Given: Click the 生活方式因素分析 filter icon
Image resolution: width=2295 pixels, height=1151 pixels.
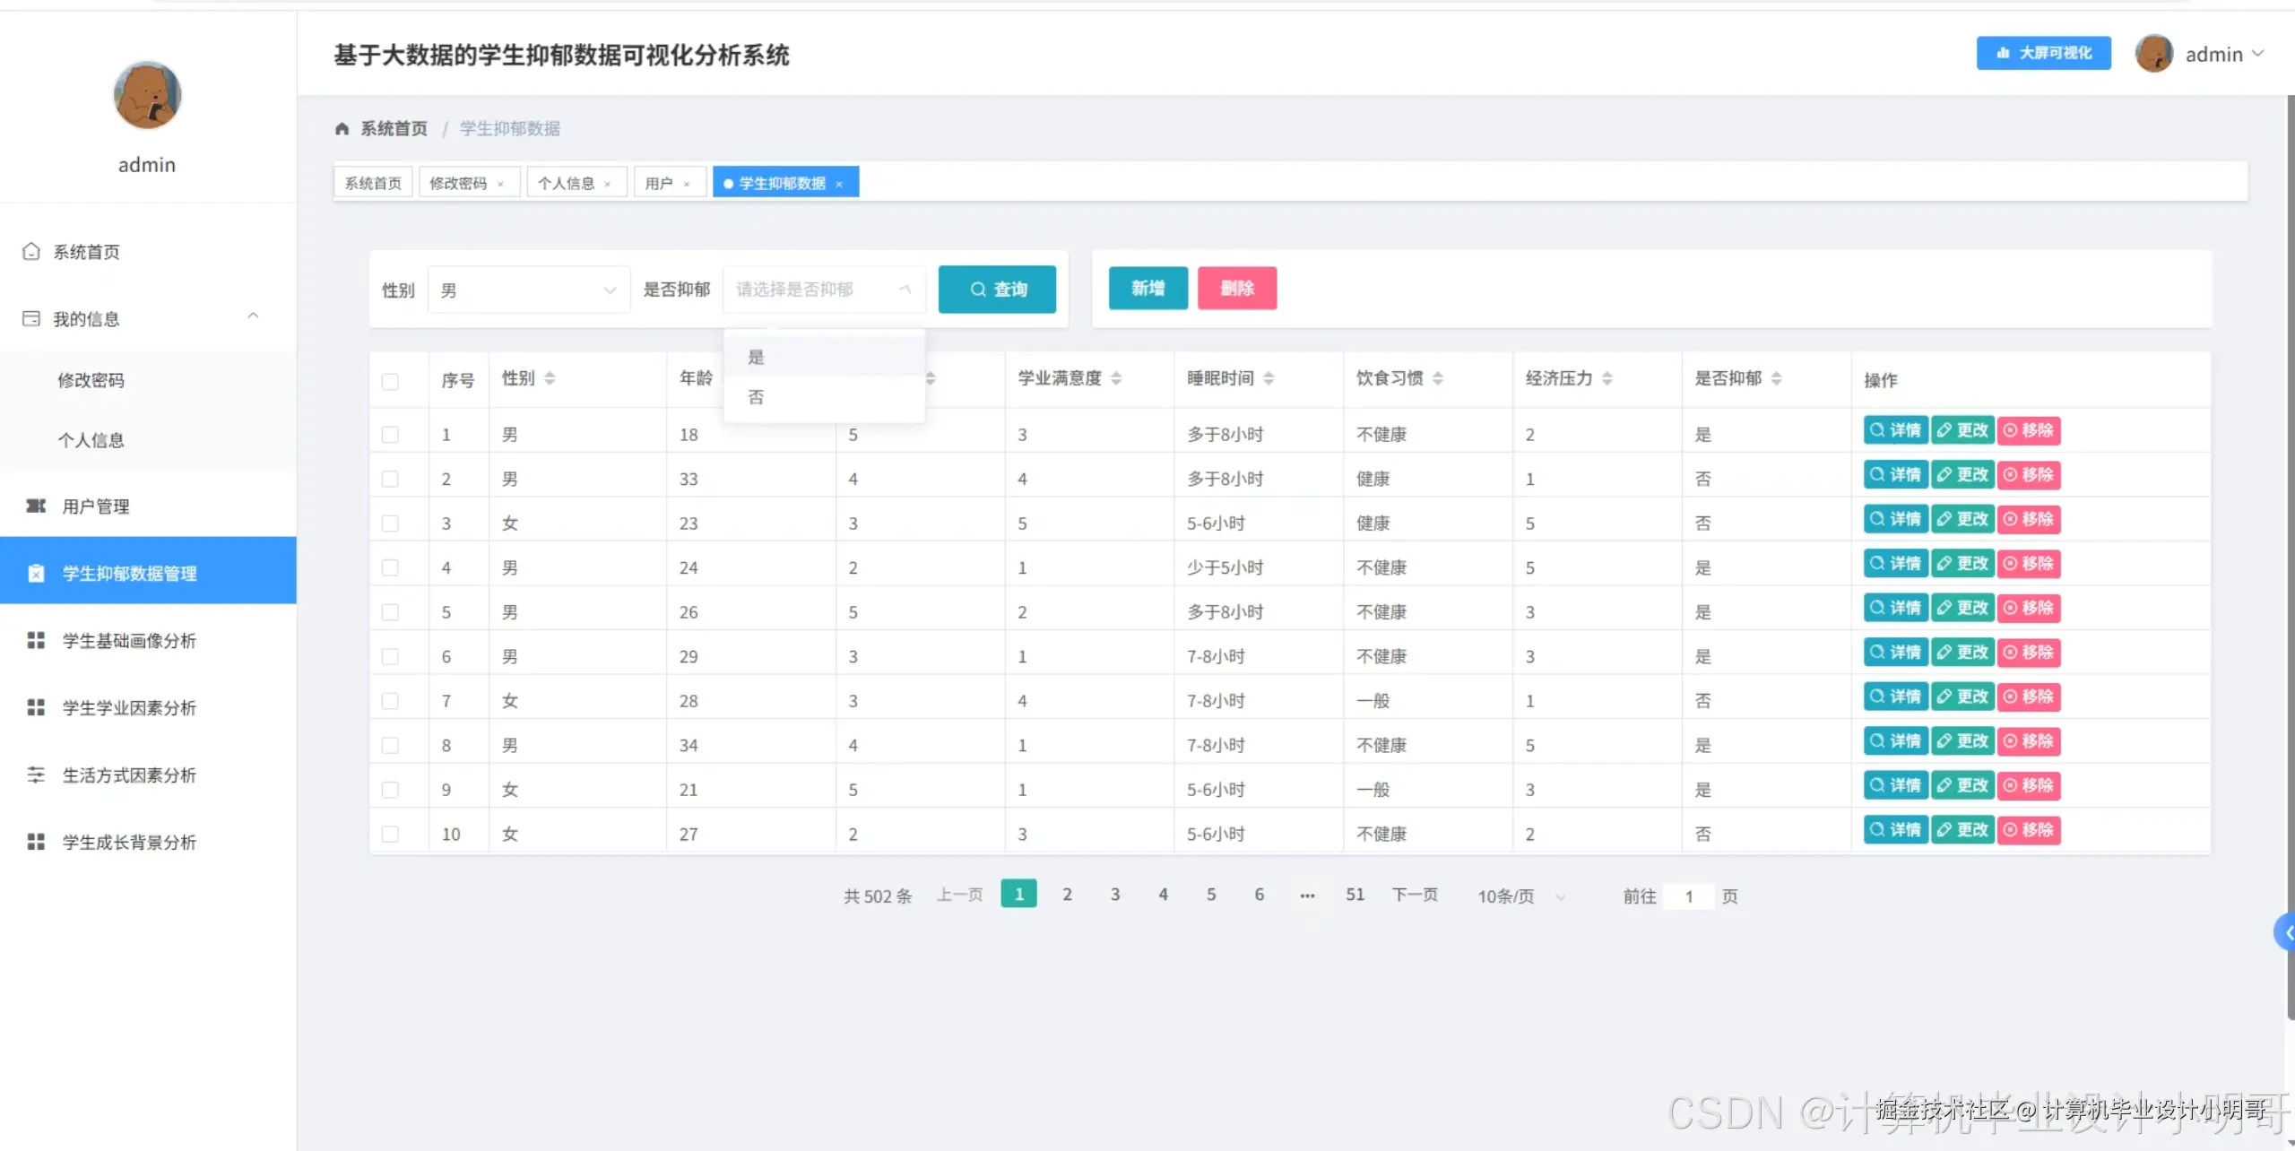Looking at the screenshot, I should click(x=36, y=775).
